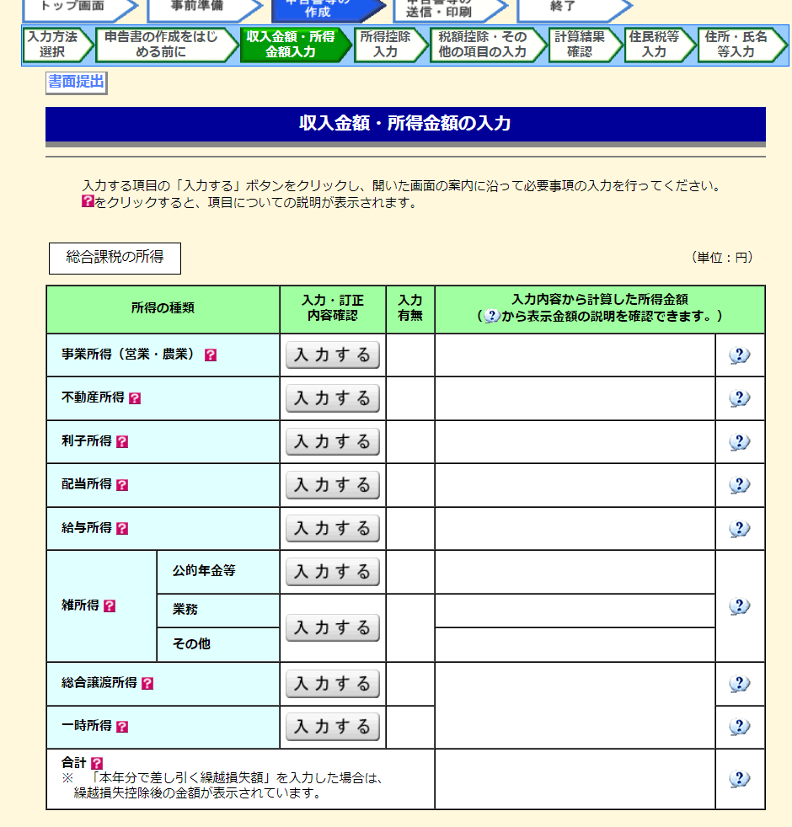Open 税額控除・その他の項目の入力 step
This screenshot has height=827, width=792.
click(x=488, y=45)
